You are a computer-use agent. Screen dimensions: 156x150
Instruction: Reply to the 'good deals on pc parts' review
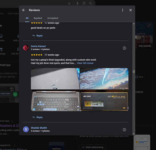[x=38, y=36]
